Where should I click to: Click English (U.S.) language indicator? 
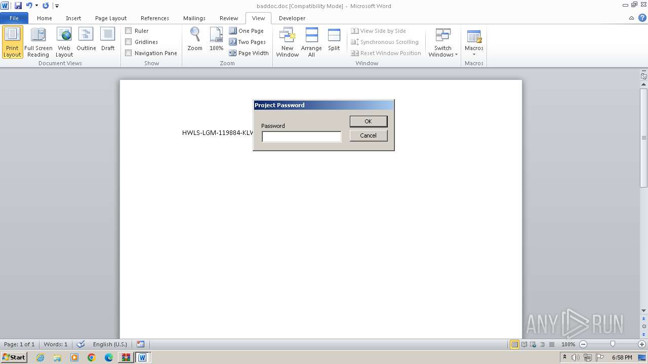(x=110, y=344)
